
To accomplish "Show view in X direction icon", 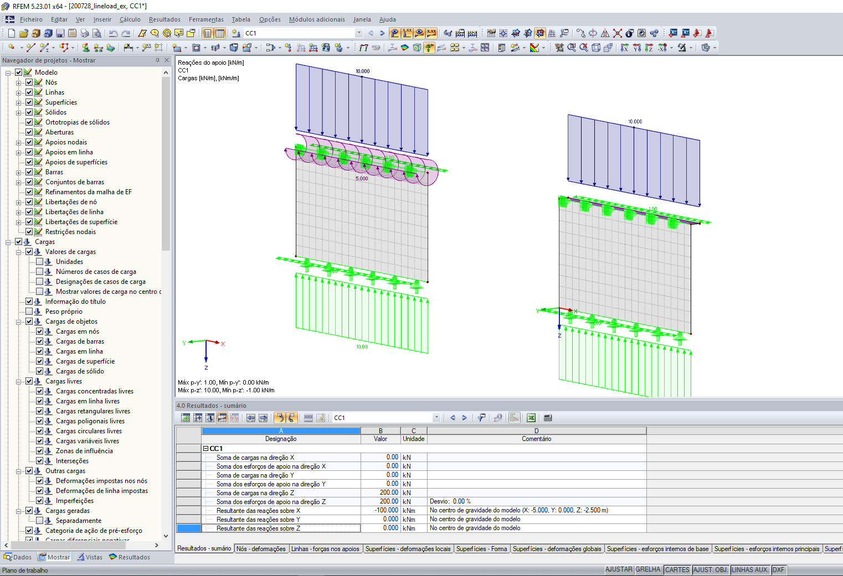I will pyautogui.click(x=624, y=48).
